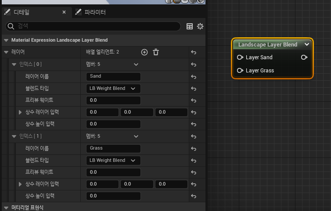Edit second Grass 상수 레이어 입력 component

pos(137,184)
